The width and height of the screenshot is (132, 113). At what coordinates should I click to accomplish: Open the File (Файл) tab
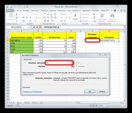click(x=10, y=11)
